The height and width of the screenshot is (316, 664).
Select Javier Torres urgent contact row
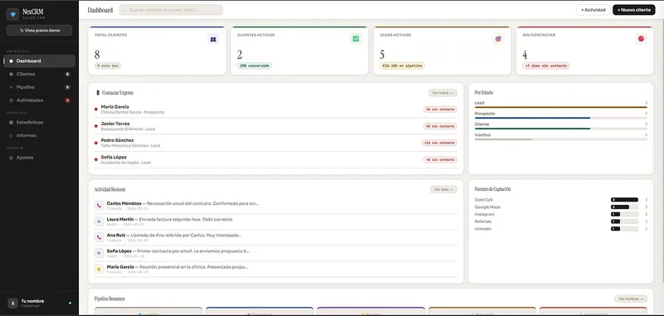[x=276, y=126]
